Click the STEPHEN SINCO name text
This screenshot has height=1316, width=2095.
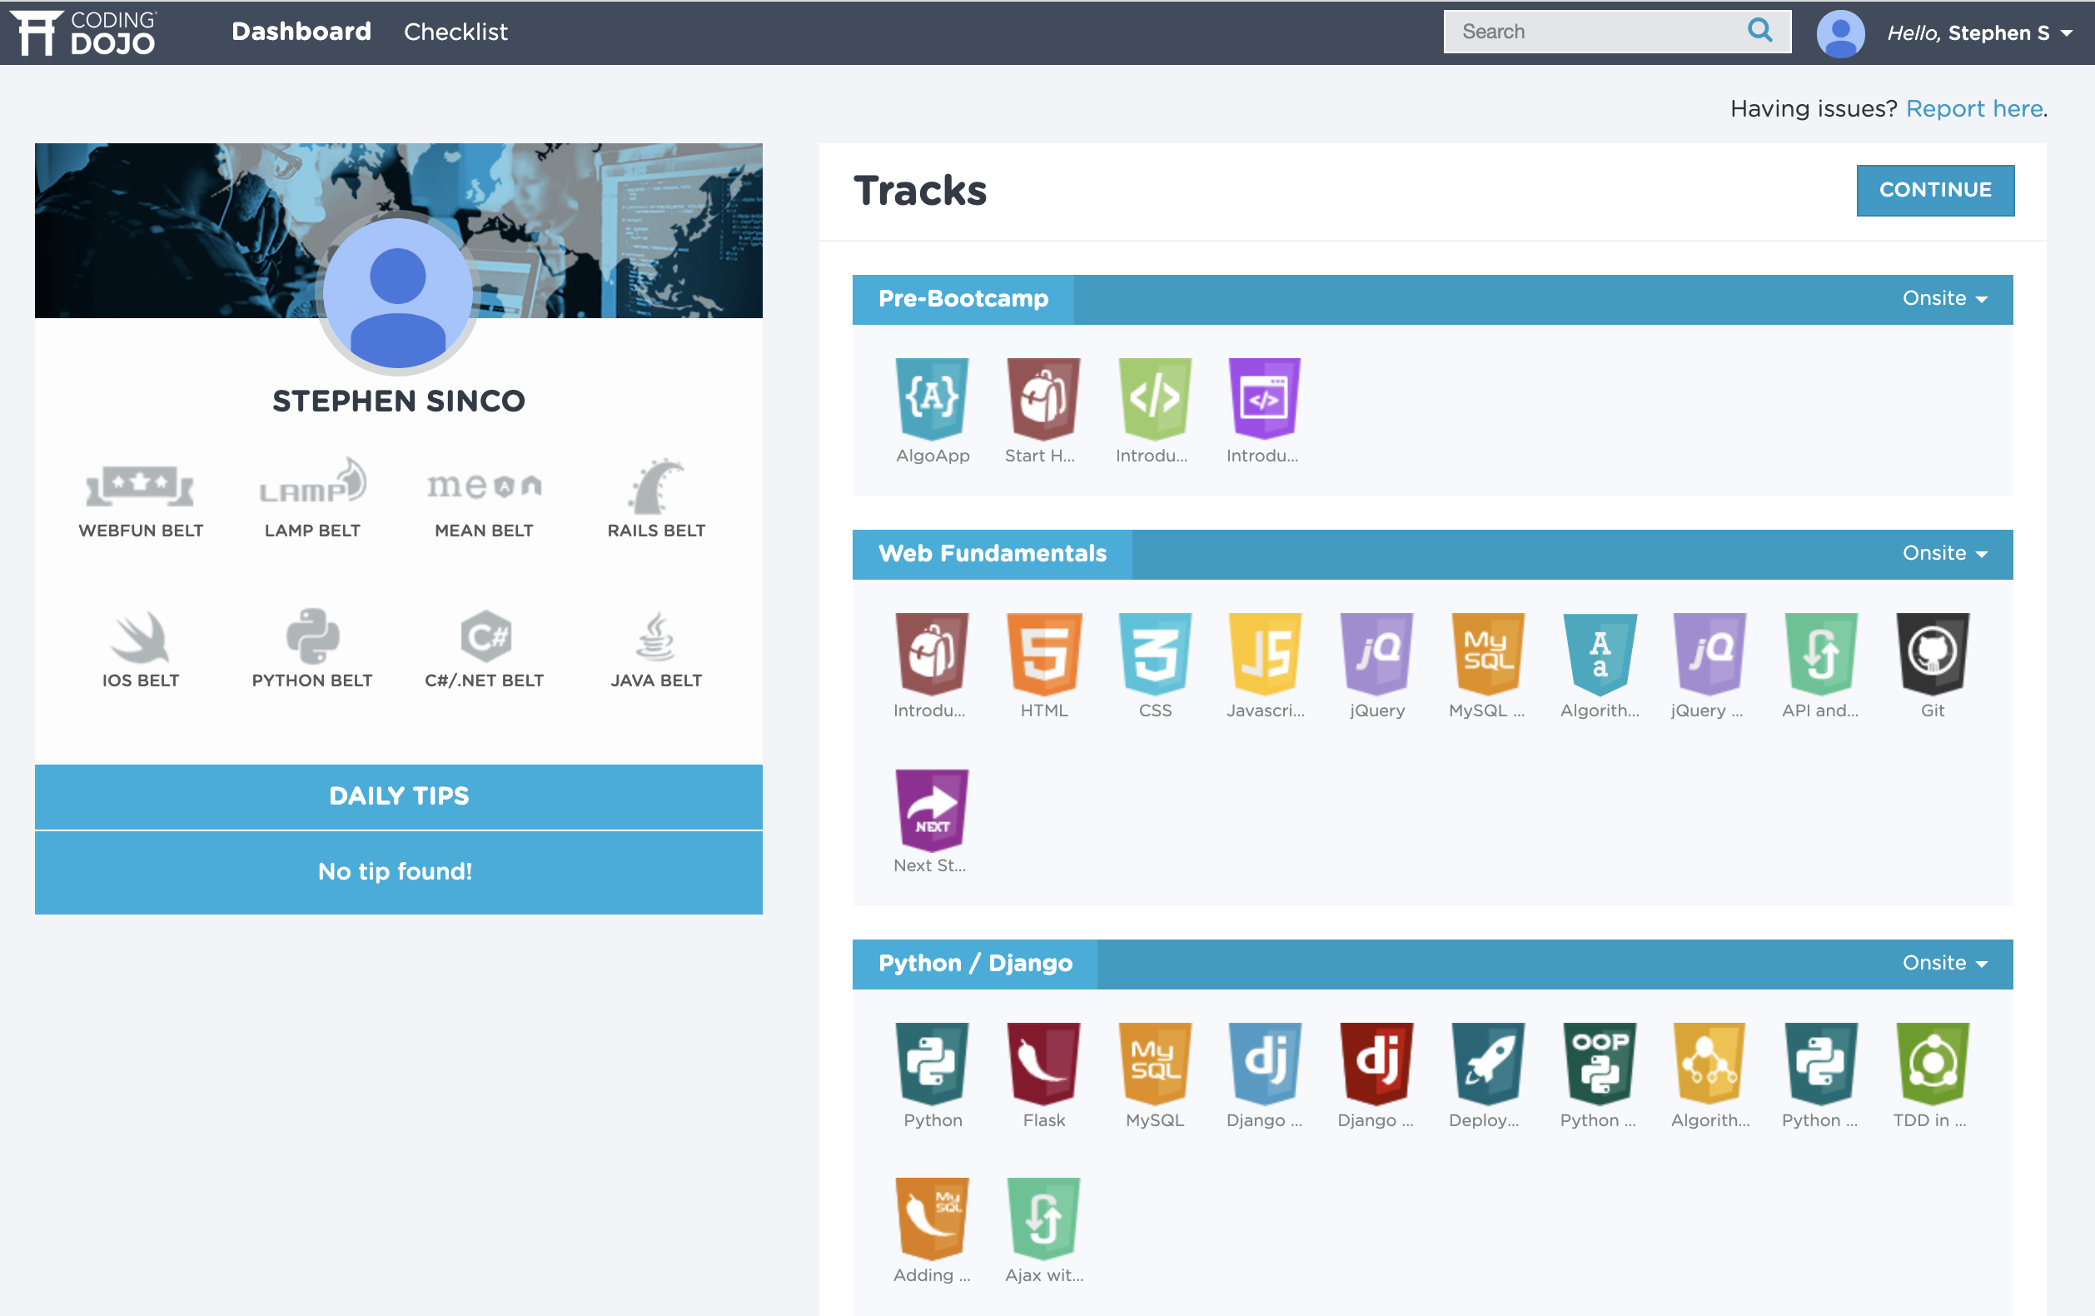(x=399, y=401)
